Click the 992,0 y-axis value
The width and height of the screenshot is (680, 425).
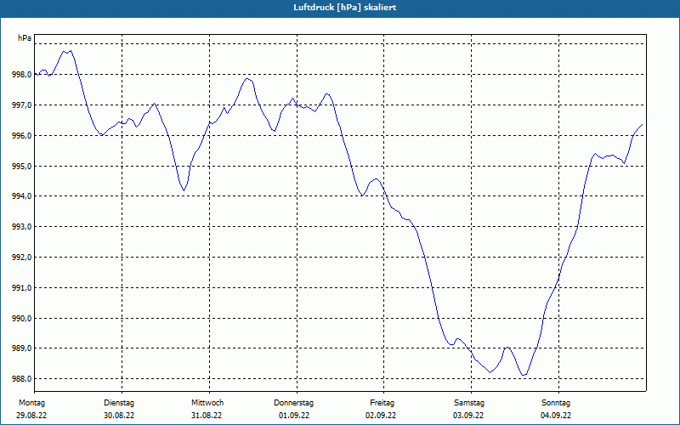pyautogui.click(x=22, y=258)
